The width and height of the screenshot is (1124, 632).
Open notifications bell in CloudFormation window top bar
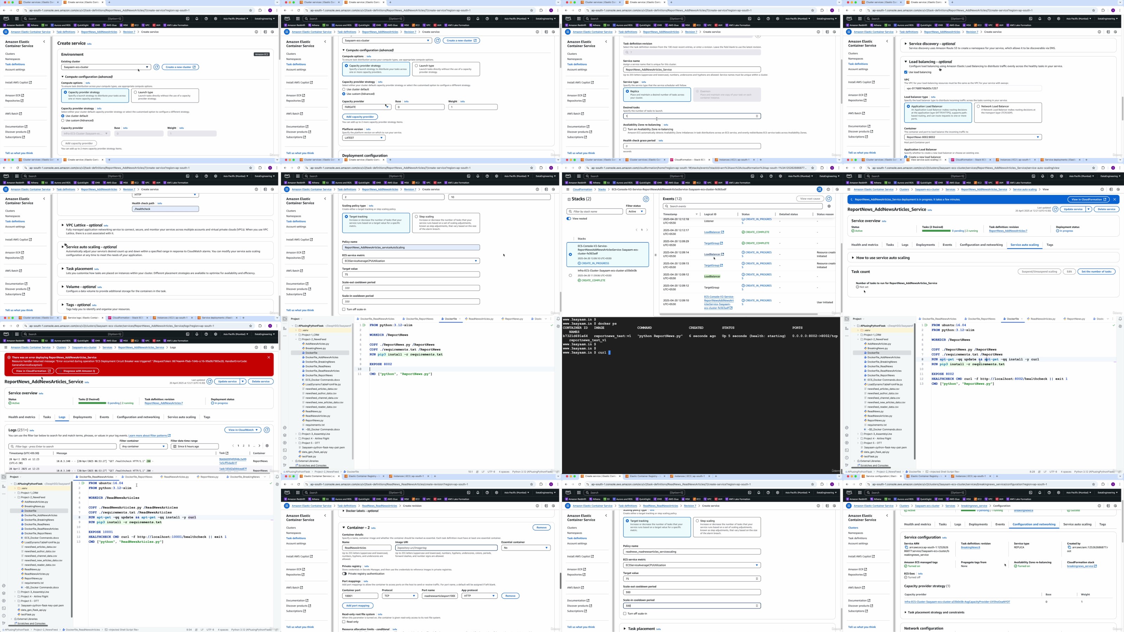tap(762, 176)
